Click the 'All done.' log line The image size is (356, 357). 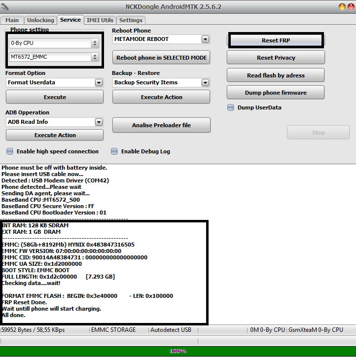coord(13,315)
